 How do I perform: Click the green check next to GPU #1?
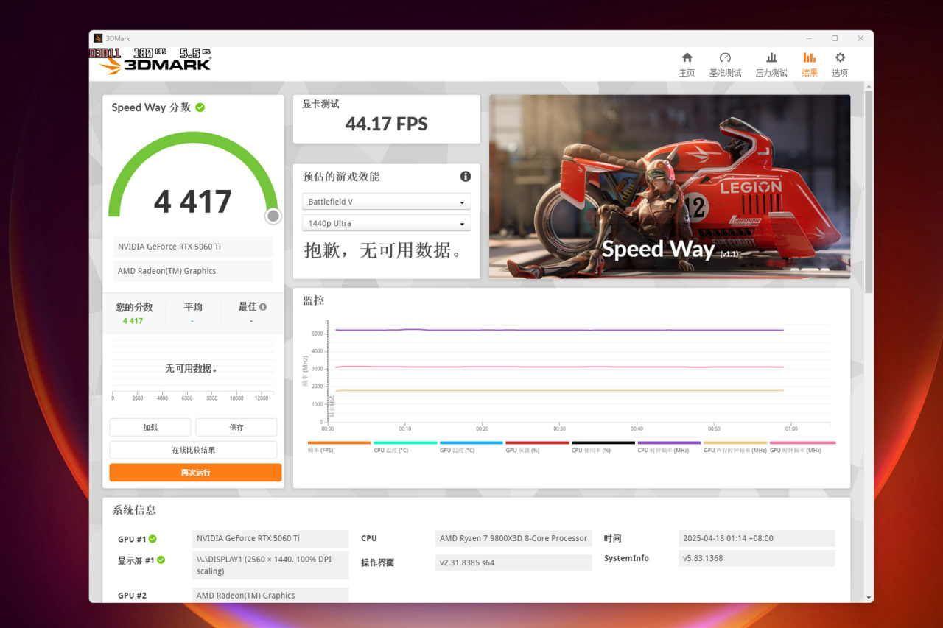[x=153, y=539]
